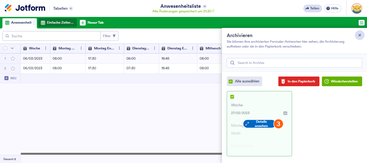Add a Neuer Tab
Image resolution: width=367 pixels, height=163 pixels.
[92, 23]
